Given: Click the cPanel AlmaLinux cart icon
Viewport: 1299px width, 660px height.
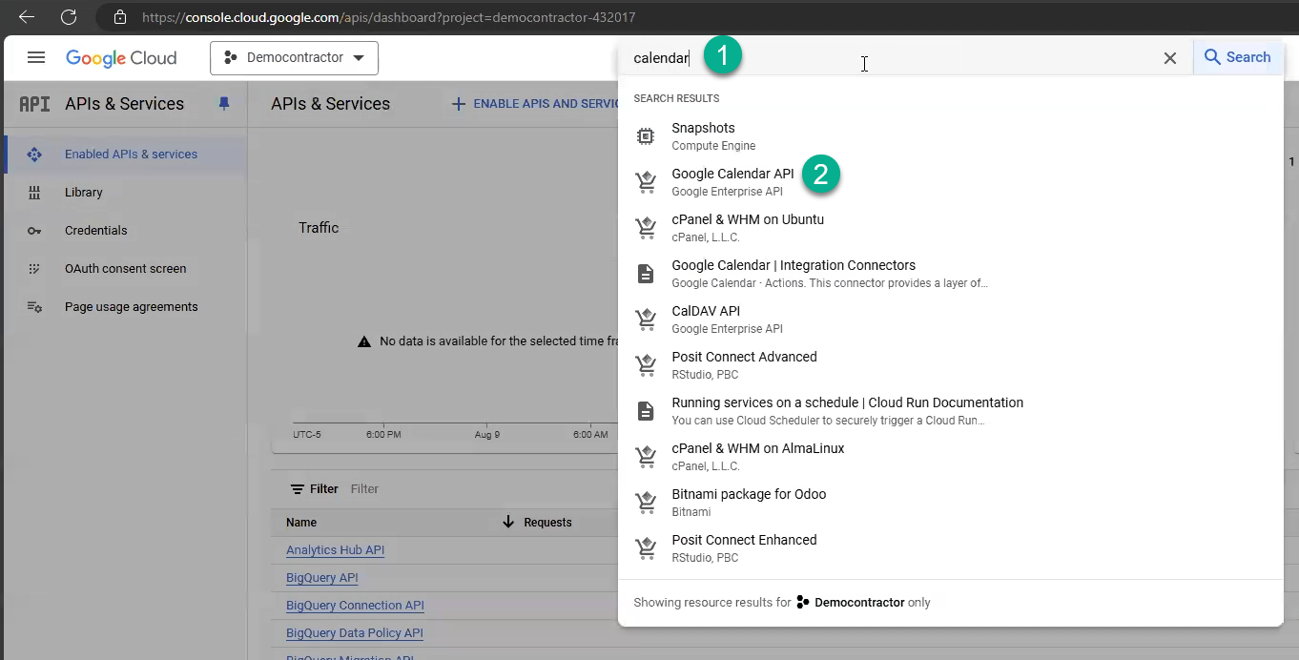Looking at the screenshot, I should pyautogui.click(x=646, y=457).
